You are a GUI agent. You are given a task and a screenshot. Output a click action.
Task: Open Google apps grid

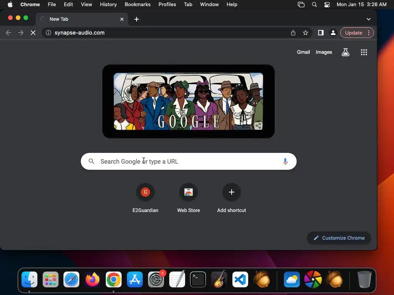tap(364, 52)
